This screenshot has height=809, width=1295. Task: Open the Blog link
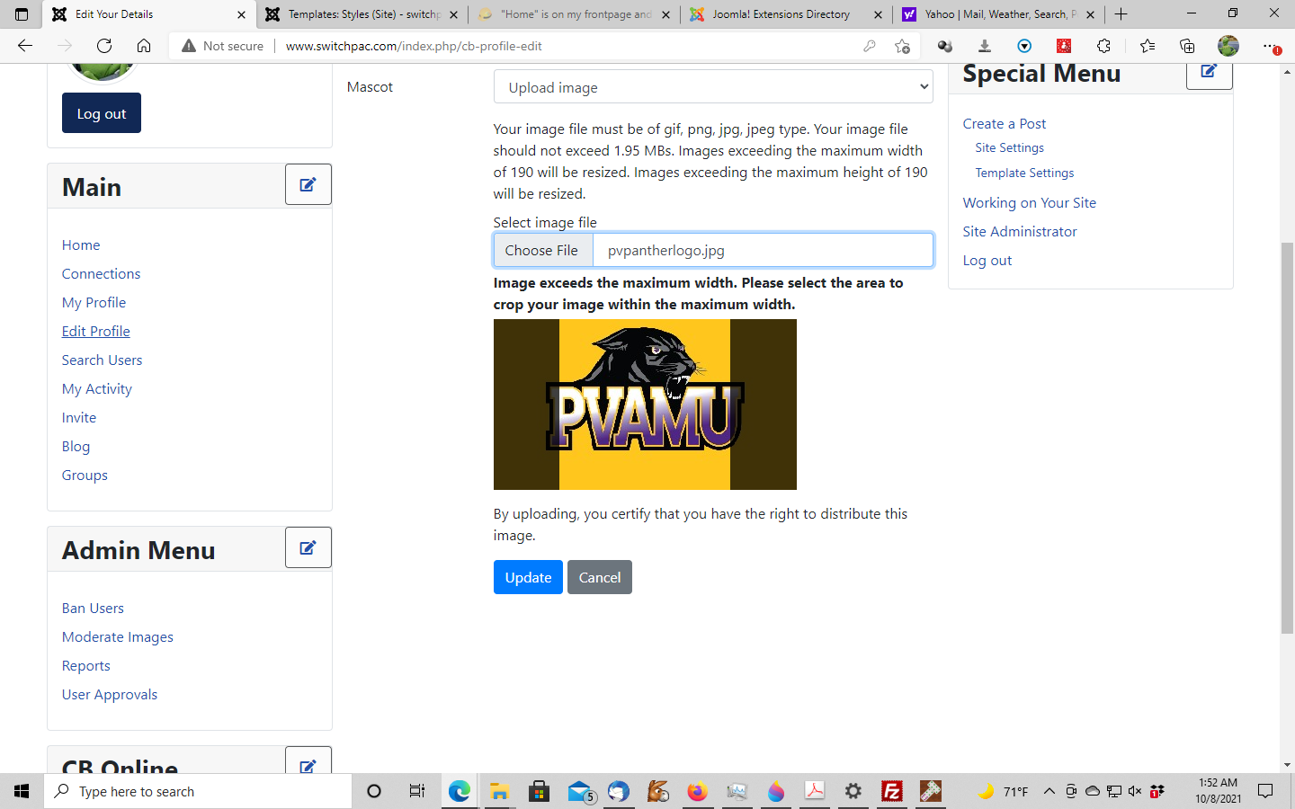(x=76, y=446)
